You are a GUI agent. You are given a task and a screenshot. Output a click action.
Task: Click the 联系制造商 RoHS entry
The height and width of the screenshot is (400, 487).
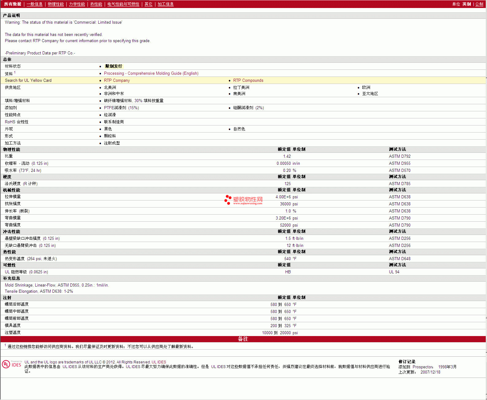(x=114, y=122)
